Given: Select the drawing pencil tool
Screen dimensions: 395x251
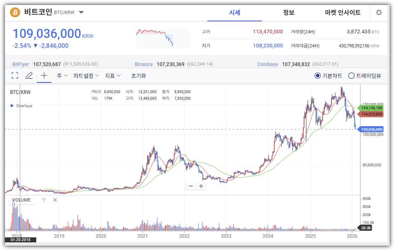Looking at the screenshot, I should coord(29,75).
